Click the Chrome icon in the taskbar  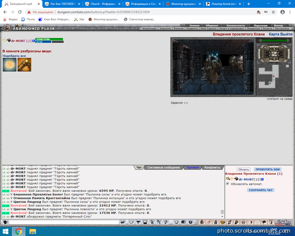pyautogui.click(x=19, y=231)
